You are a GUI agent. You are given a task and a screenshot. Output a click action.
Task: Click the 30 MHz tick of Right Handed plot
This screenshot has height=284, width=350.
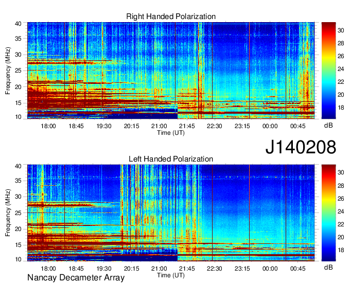tap(18, 55)
